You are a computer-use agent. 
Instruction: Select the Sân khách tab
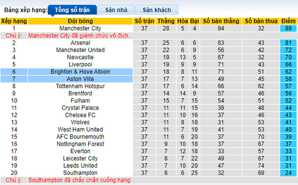156,10
